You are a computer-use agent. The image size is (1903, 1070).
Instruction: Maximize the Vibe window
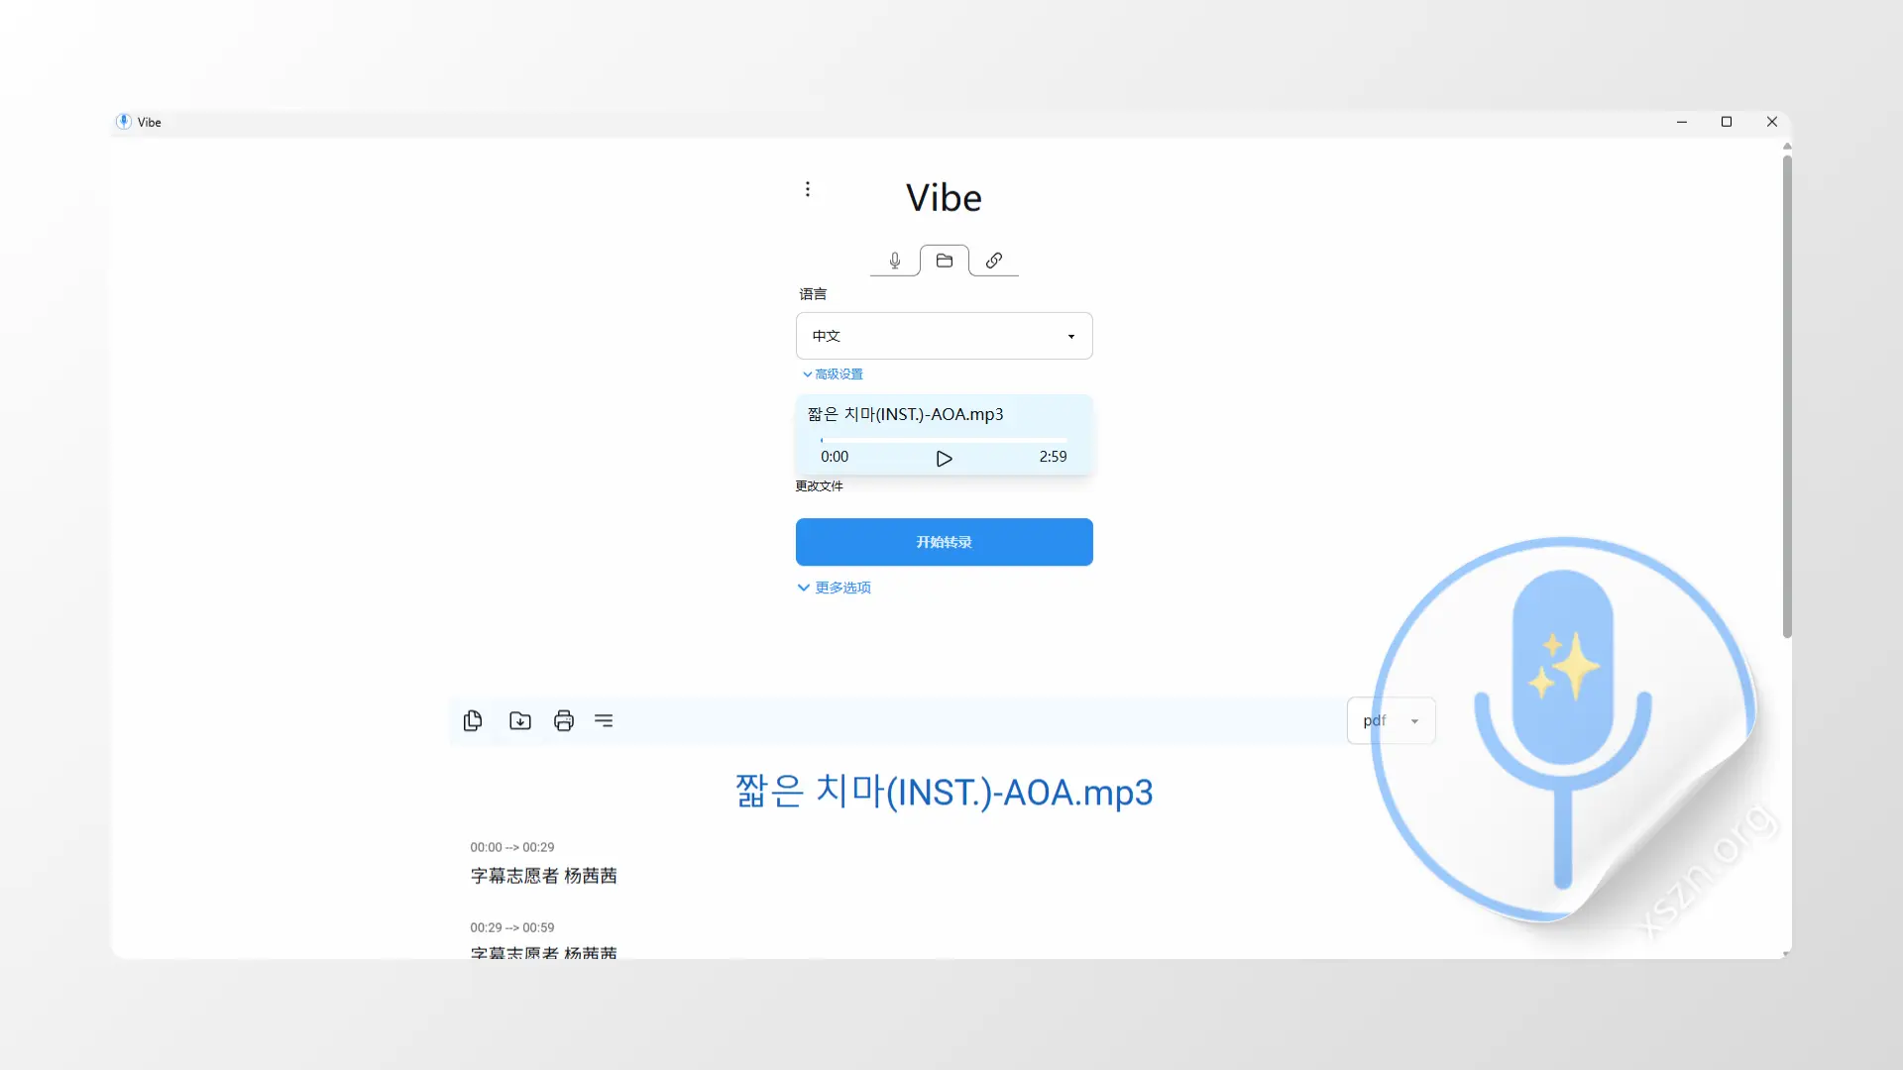pos(1727,122)
